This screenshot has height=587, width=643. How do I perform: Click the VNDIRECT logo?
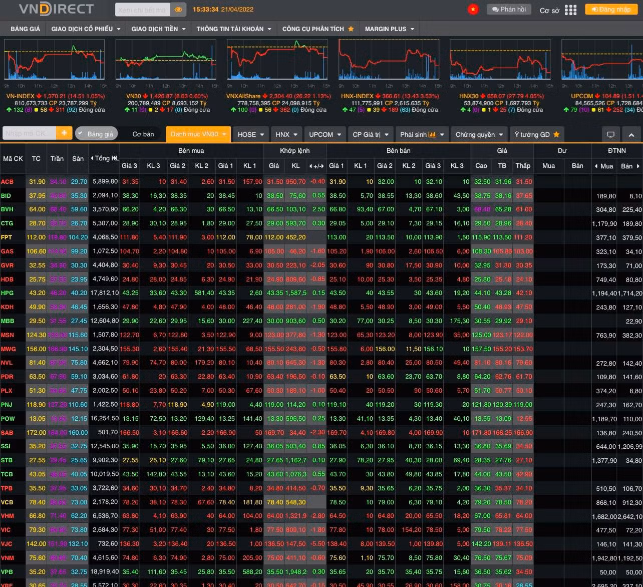56,9
